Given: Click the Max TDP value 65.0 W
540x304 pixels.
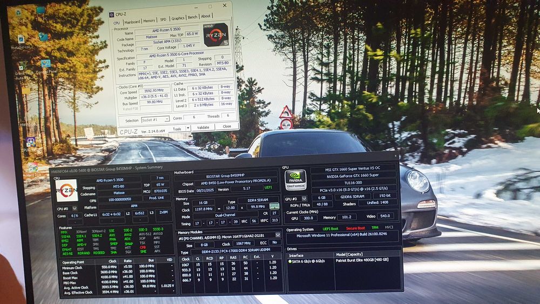Looking at the screenshot, I should point(192,34).
